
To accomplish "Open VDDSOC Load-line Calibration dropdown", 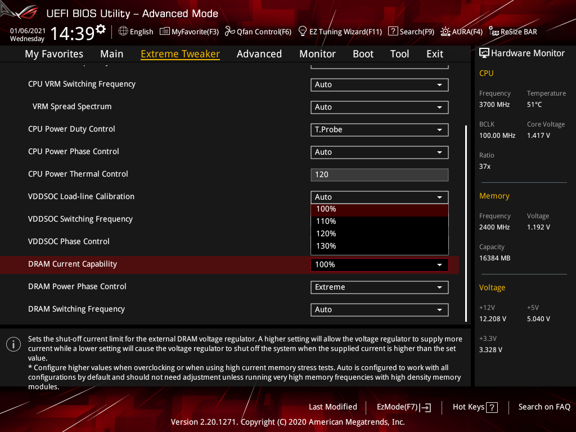I will 380,197.
